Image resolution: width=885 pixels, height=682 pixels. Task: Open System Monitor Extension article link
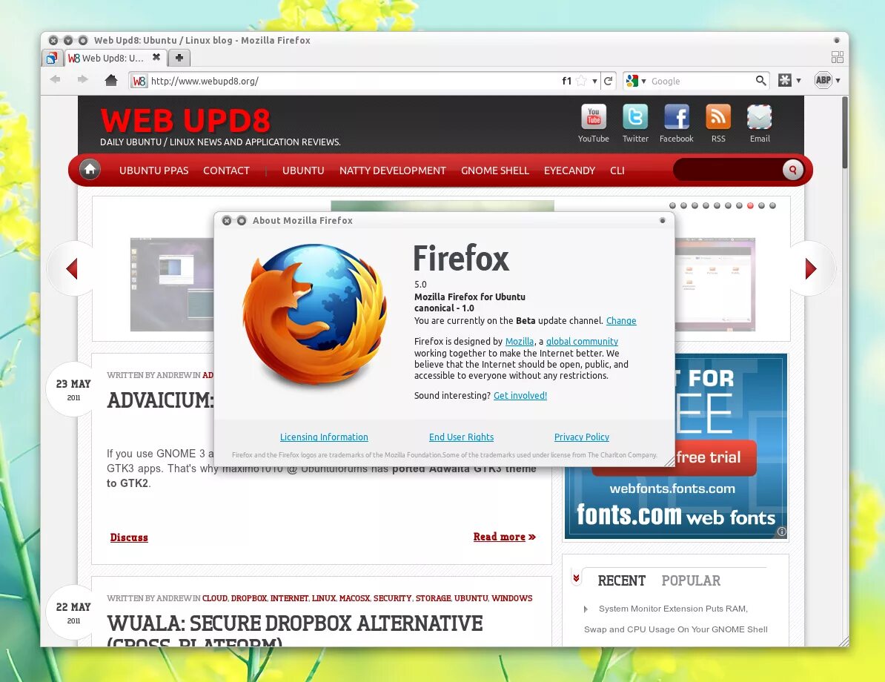(x=675, y=619)
